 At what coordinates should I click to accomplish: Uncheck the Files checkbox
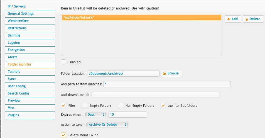click(x=63, y=105)
